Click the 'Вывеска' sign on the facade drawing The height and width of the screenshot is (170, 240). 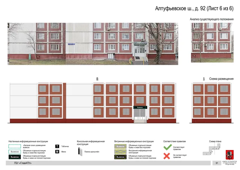(x=140, y=107)
